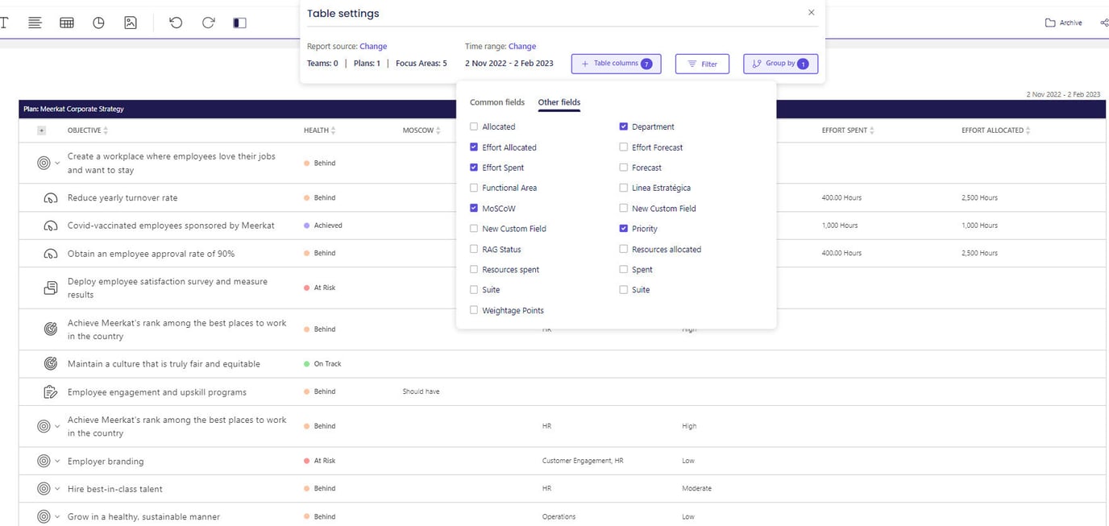Expand the 'Grow in a healthy' chevron
1109x526 pixels.
tap(57, 516)
